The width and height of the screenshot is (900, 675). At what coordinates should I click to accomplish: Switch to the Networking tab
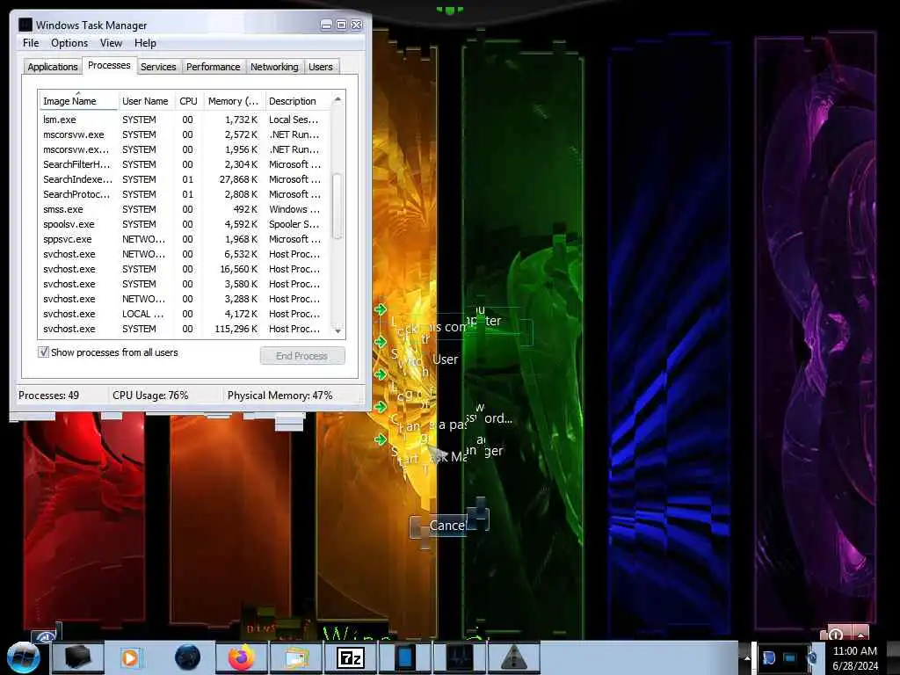(274, 67)
